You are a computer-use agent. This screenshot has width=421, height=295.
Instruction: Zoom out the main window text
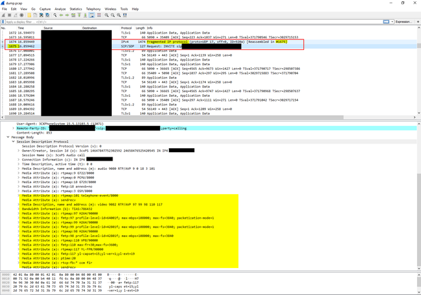pos(112,15)
